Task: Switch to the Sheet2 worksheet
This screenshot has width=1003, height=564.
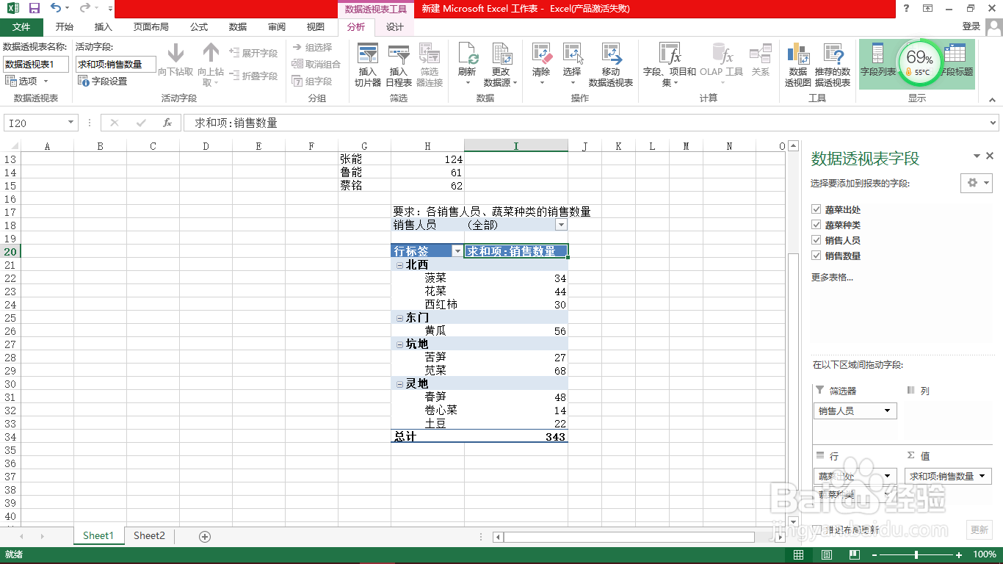Action: [148, 535]
